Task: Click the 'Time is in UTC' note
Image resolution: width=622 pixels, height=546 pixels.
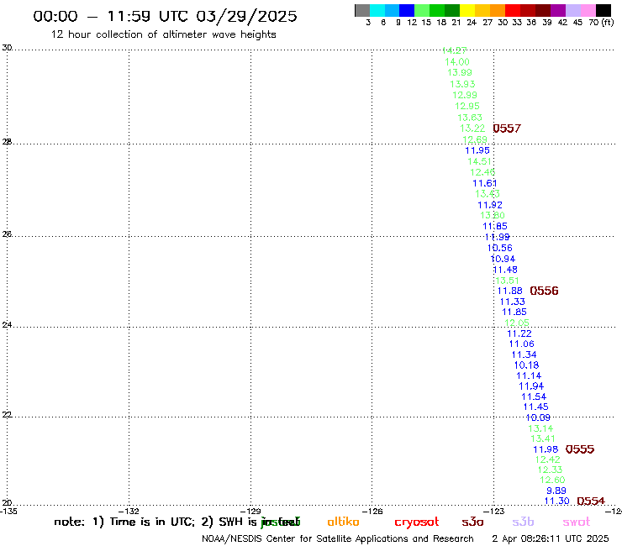Action: click(152, 522)
